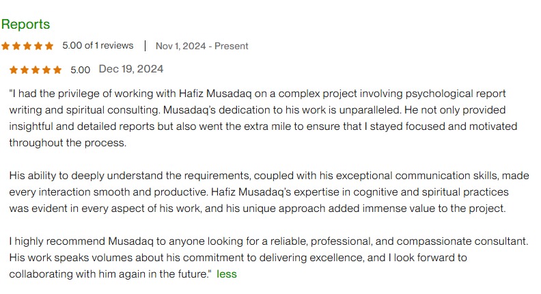Click the second star beside Dec 19 review
The height and width of the screenshot is (294, 541).
(25, 70)
